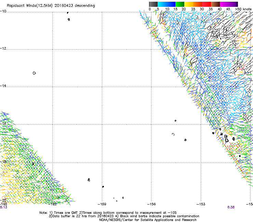Viewport: 253px width, 222px height.
Task: Click the '-153' longitude label
Action: tap(201, 204)
